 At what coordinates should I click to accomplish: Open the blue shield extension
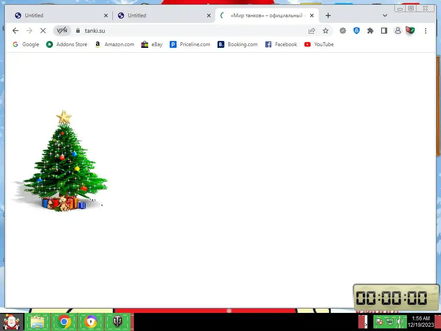click(356, 31)
